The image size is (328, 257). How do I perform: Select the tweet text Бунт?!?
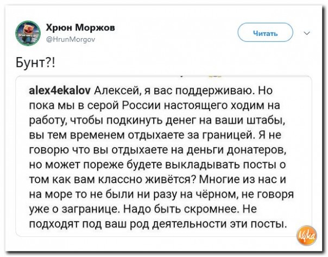coord(36,63)
